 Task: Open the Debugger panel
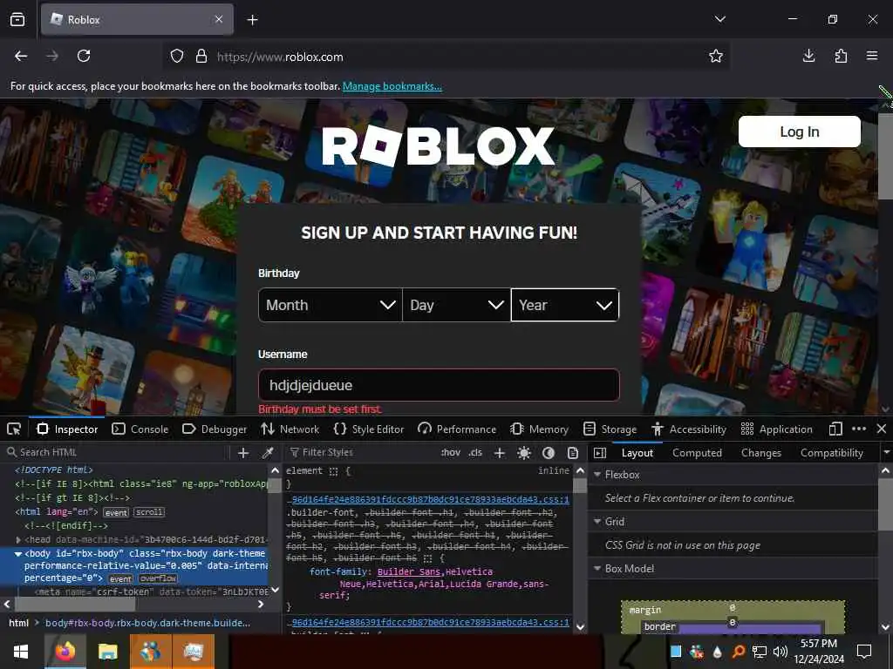pyautogui.click(x=215, y=429)
